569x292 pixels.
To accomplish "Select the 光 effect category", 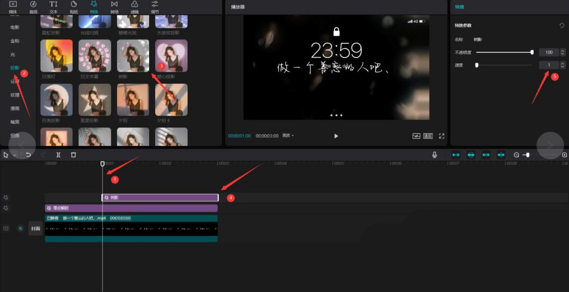I will point(13,54).
